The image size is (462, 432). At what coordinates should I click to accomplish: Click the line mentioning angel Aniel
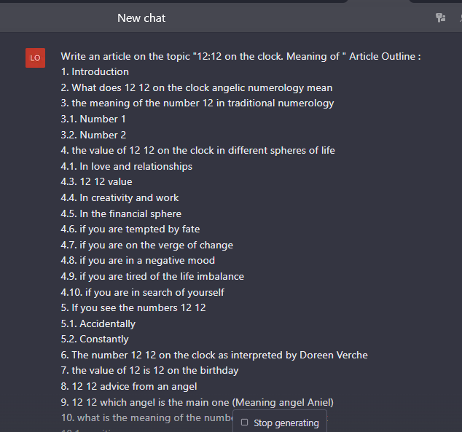(197, 402)
